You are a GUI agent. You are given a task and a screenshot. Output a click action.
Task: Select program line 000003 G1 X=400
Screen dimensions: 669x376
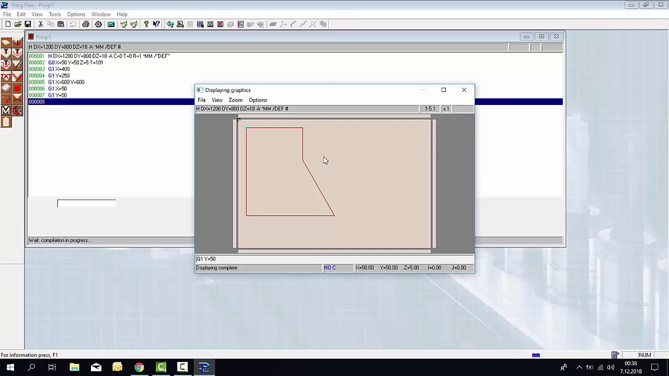[x=295, y=69]
